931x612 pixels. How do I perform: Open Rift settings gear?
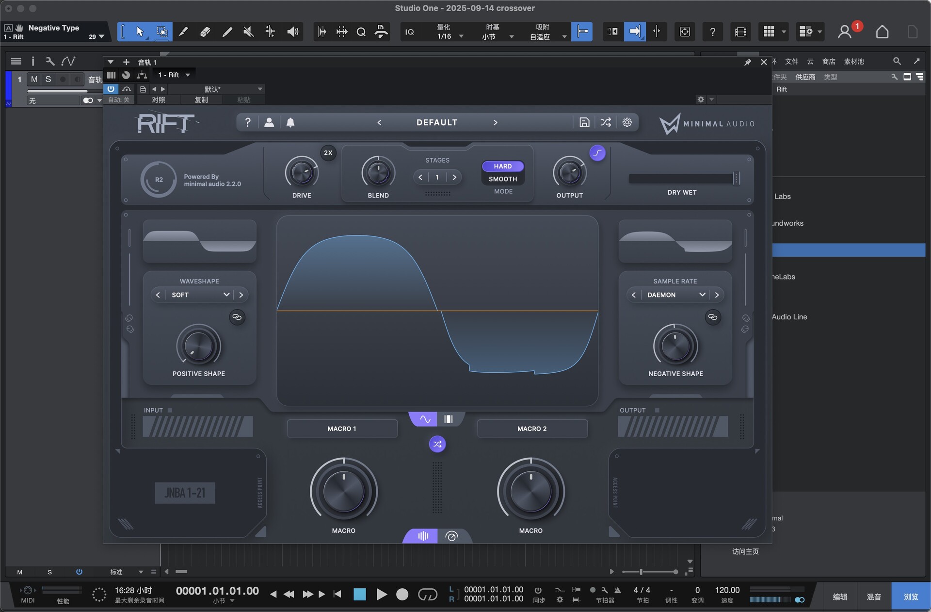627,122
